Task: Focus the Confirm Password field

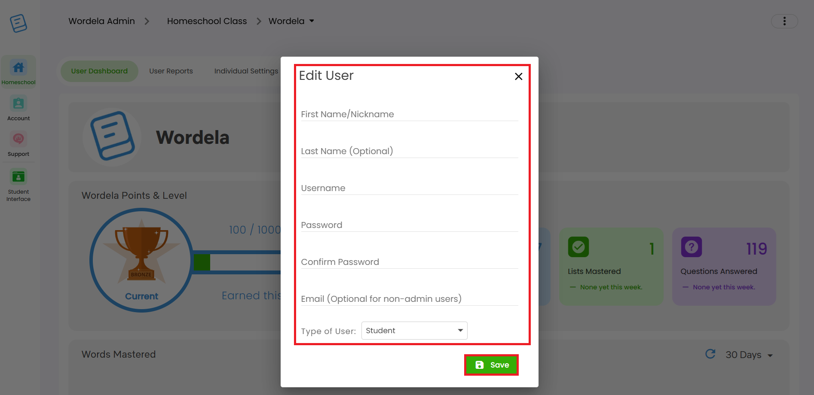Action: (410, 262)
